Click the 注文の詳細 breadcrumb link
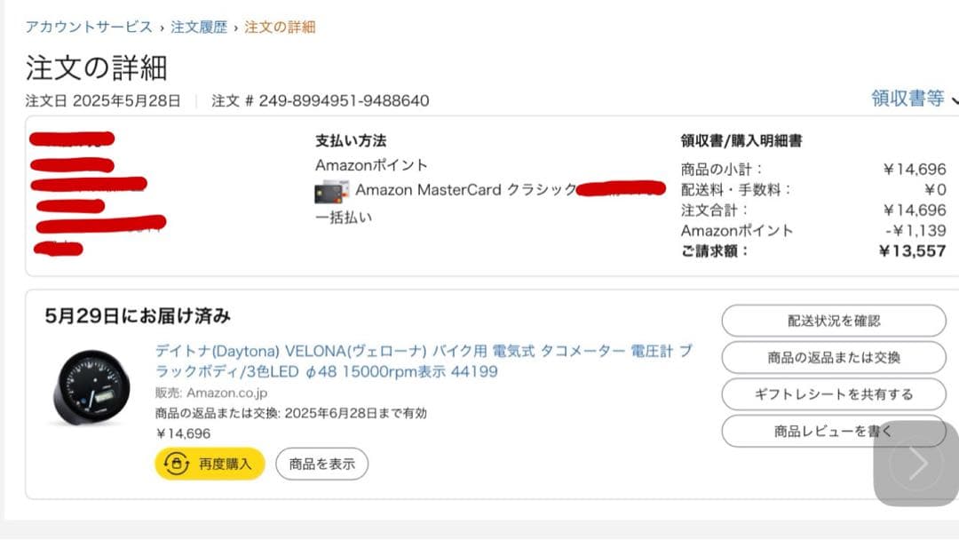The width and height of the screenshot is (959, 540). [279, 28]
